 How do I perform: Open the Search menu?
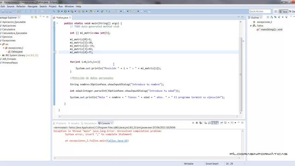(x=43, y=6)
